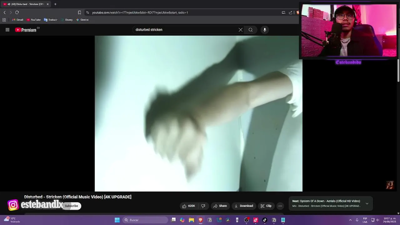Screen dimensions: 400x225
Task: Create a Clip of the video
Action: pyautogui.click(x=266, y=206)
